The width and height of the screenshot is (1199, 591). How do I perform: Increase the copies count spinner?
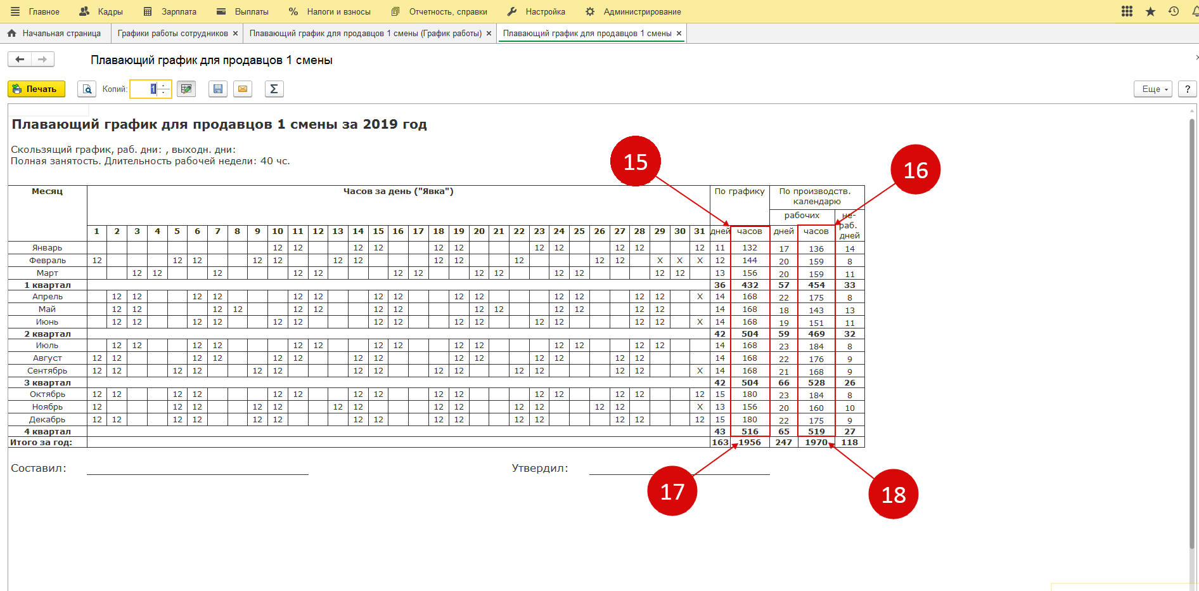164,85
